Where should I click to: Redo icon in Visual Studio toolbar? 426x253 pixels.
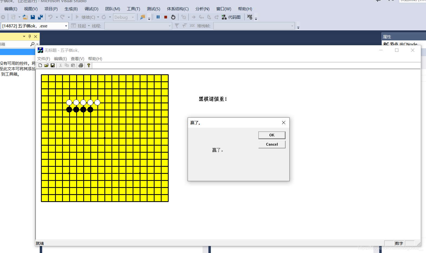(62, 17)
